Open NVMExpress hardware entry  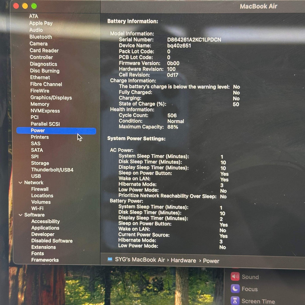point(45,111)
